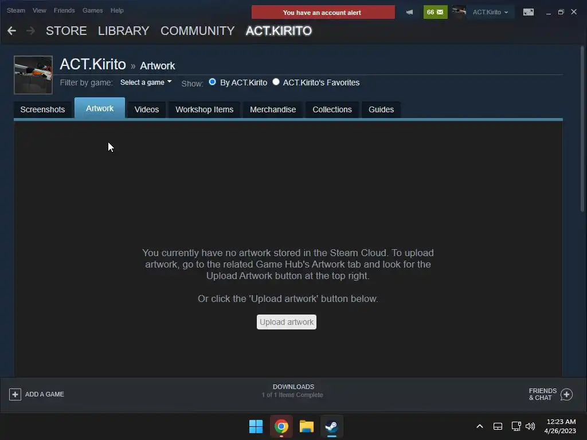Image resolution: width=587 pixels, height=440 pixels.
Task: Switch to the Guides tab
Action: [381, 109]
